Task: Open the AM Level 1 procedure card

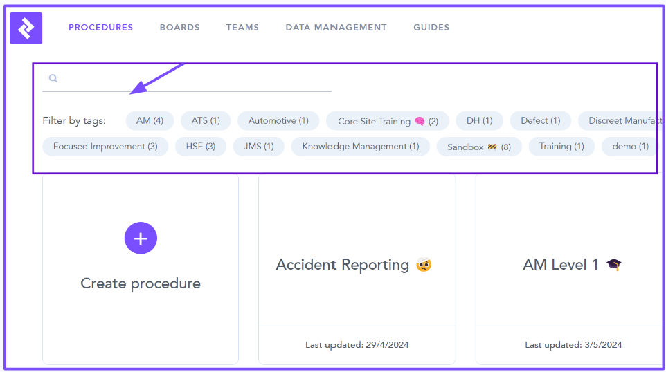Action: coord(572,265)
